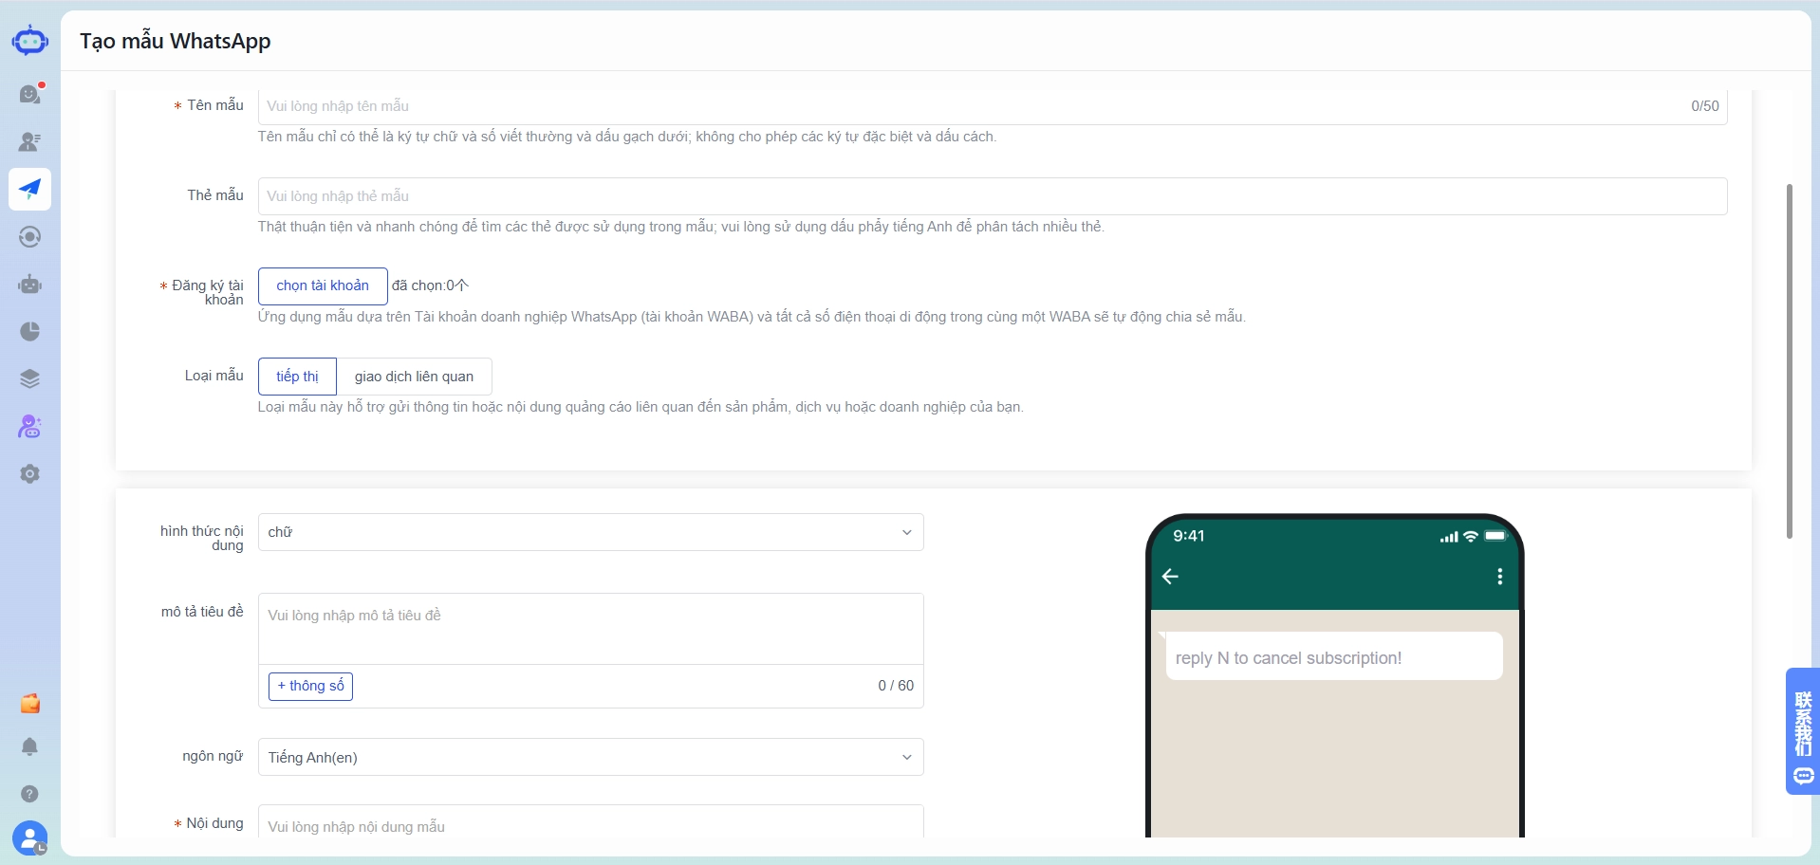The height and width of the screenshot is (865, 1820).
Task: Open the contacts list sidebar icon
Action: [x=29, y=141]
